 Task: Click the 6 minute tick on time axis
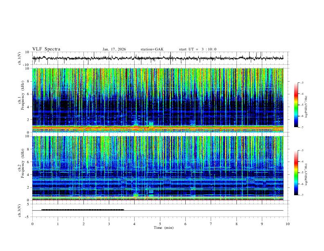[185, 224]
